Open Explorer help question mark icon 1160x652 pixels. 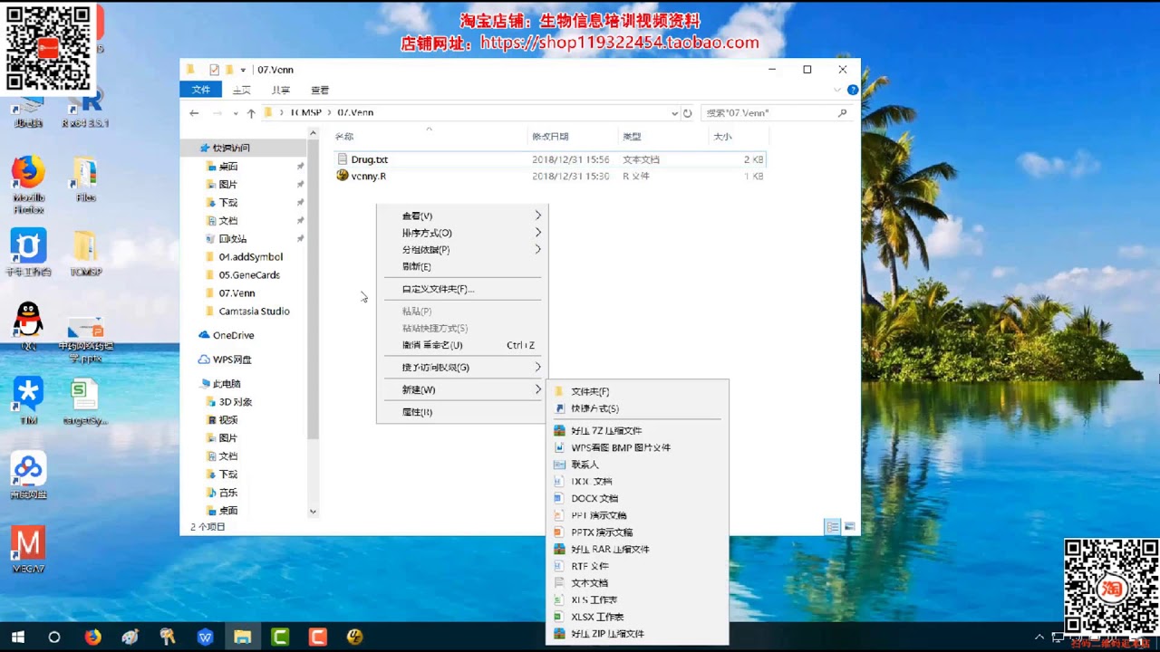(853, 90)
